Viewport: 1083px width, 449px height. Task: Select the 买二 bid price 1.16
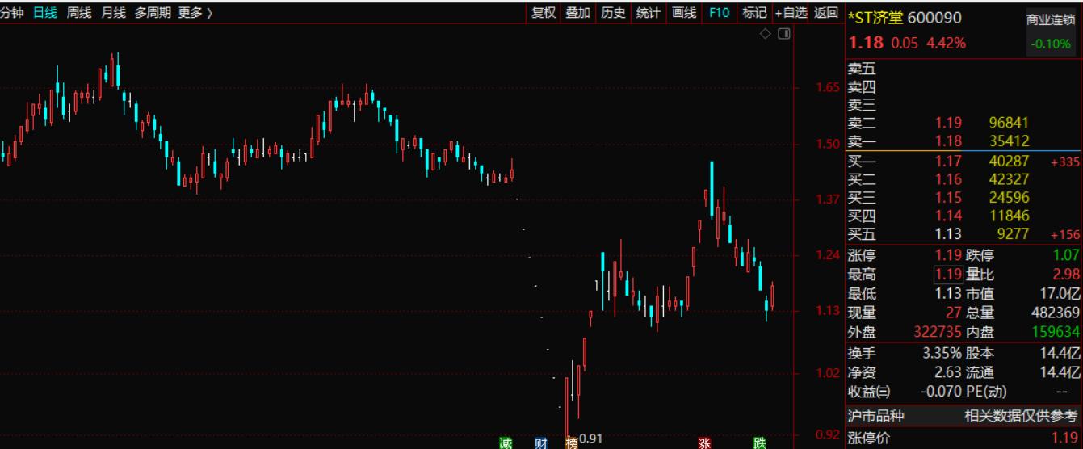[949, 179]
